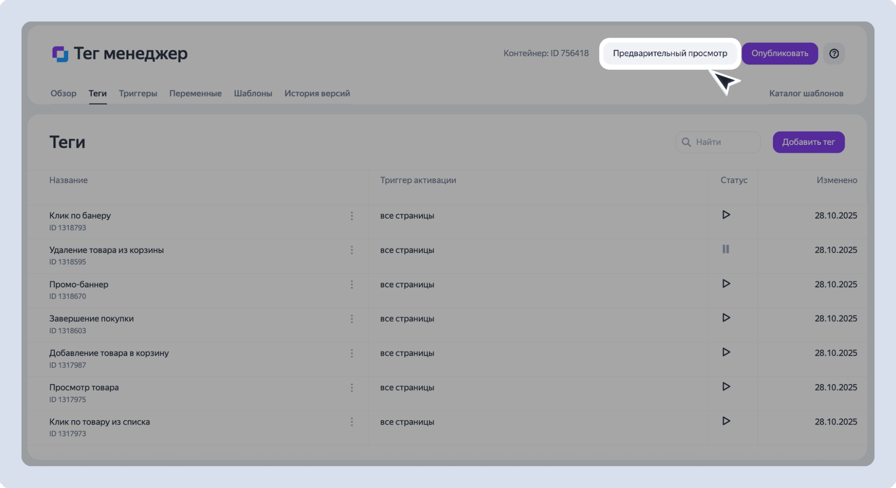Open the three-dot menu for Промо-баннер
Image resolution: width=896 pixels, height=488 pixels.
[352, 285]
